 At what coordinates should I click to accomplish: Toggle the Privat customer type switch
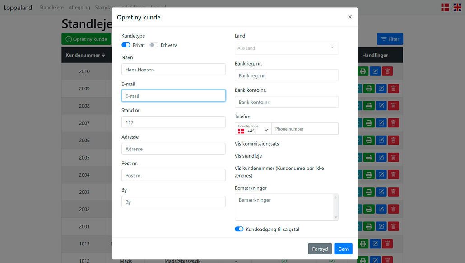point(126,45)
